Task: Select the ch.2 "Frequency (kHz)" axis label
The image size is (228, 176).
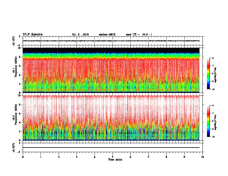Action: tap(16, 114)
